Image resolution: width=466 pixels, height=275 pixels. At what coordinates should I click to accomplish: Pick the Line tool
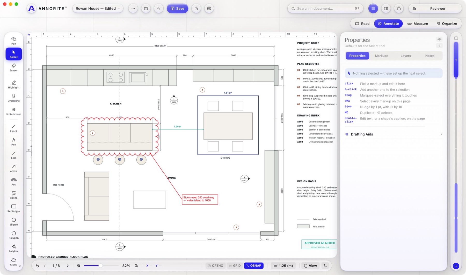(14, 155)
